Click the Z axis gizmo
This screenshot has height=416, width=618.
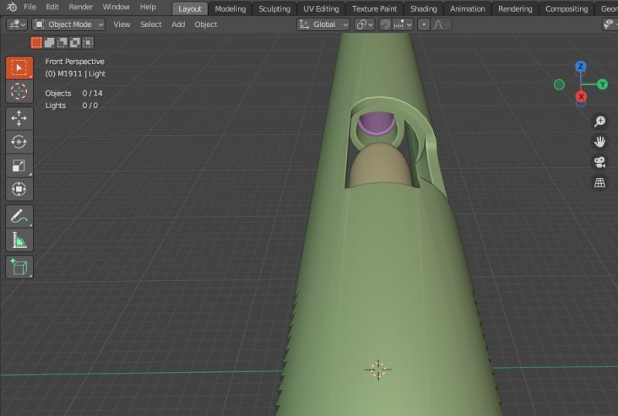[x=581, y=66]
